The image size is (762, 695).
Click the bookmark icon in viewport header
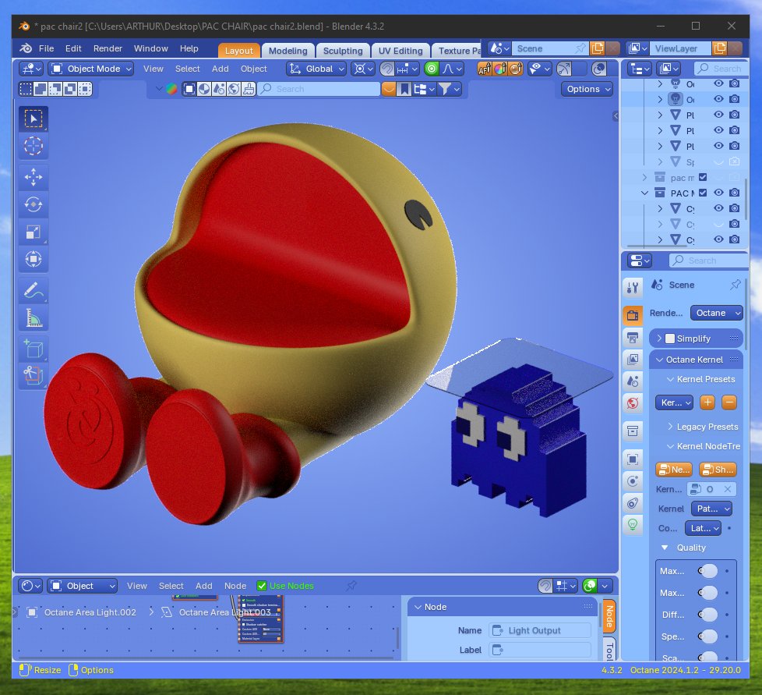pyautogui.click(x=404, y=89)
